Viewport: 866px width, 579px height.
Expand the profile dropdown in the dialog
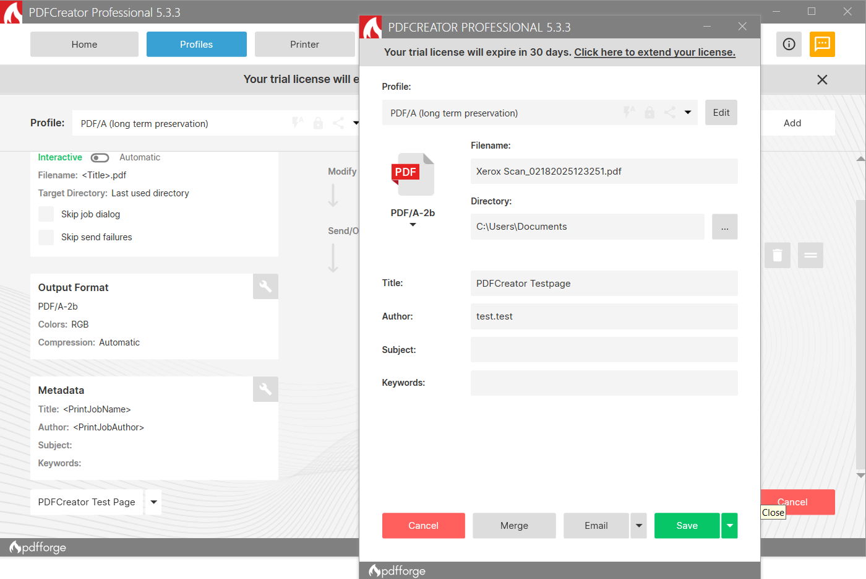coord(688,112)
